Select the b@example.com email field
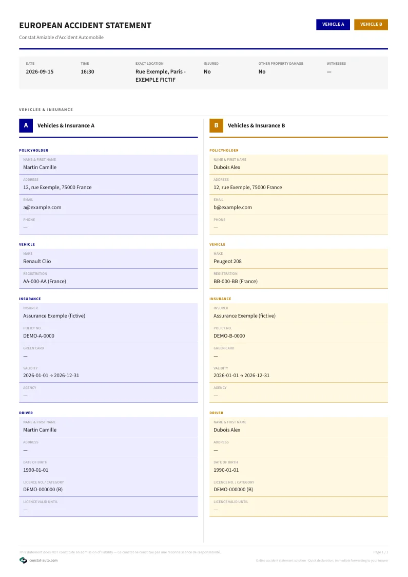 (x=299, y=204)
